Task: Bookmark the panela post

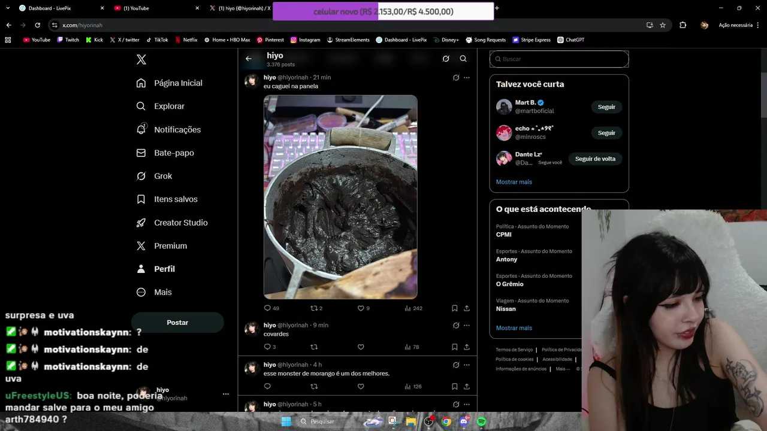Action: coord(455,308)
